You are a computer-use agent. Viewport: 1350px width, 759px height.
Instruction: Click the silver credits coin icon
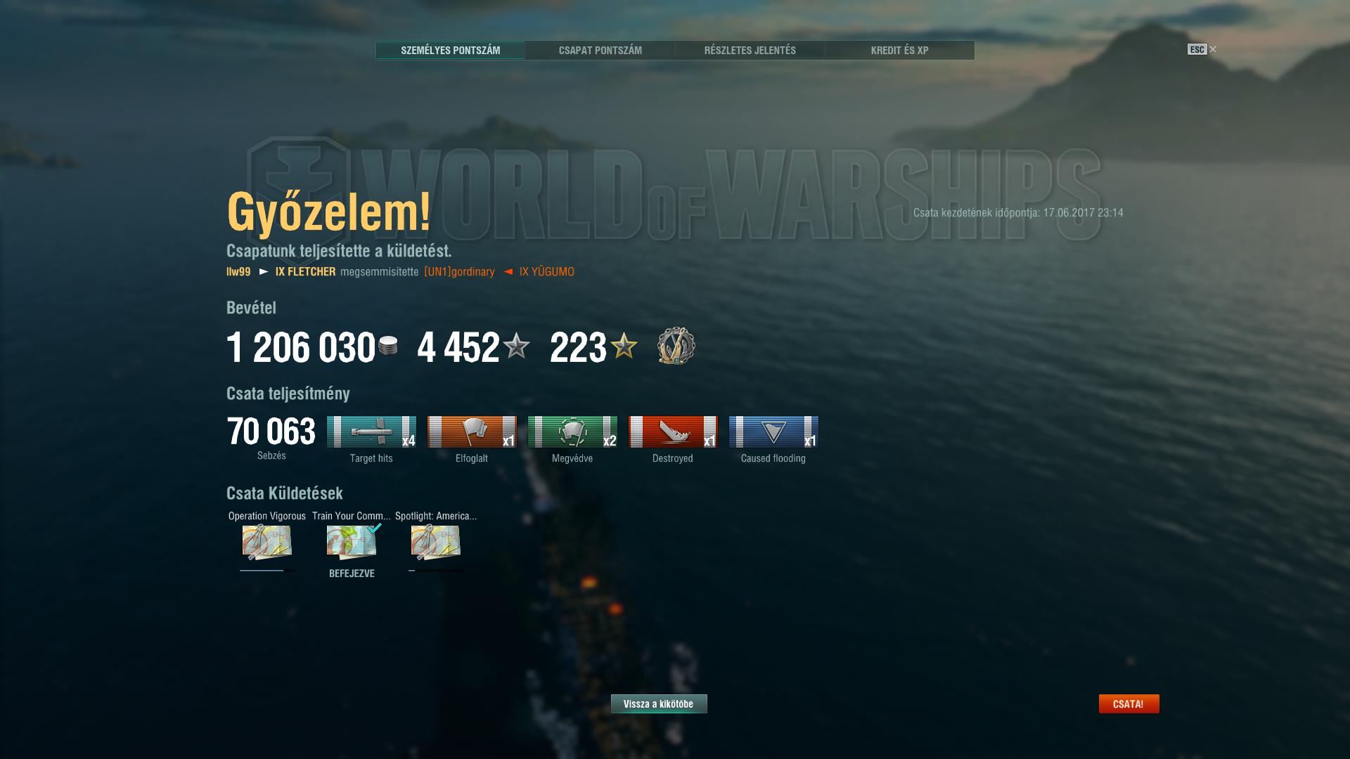(388, 345)
